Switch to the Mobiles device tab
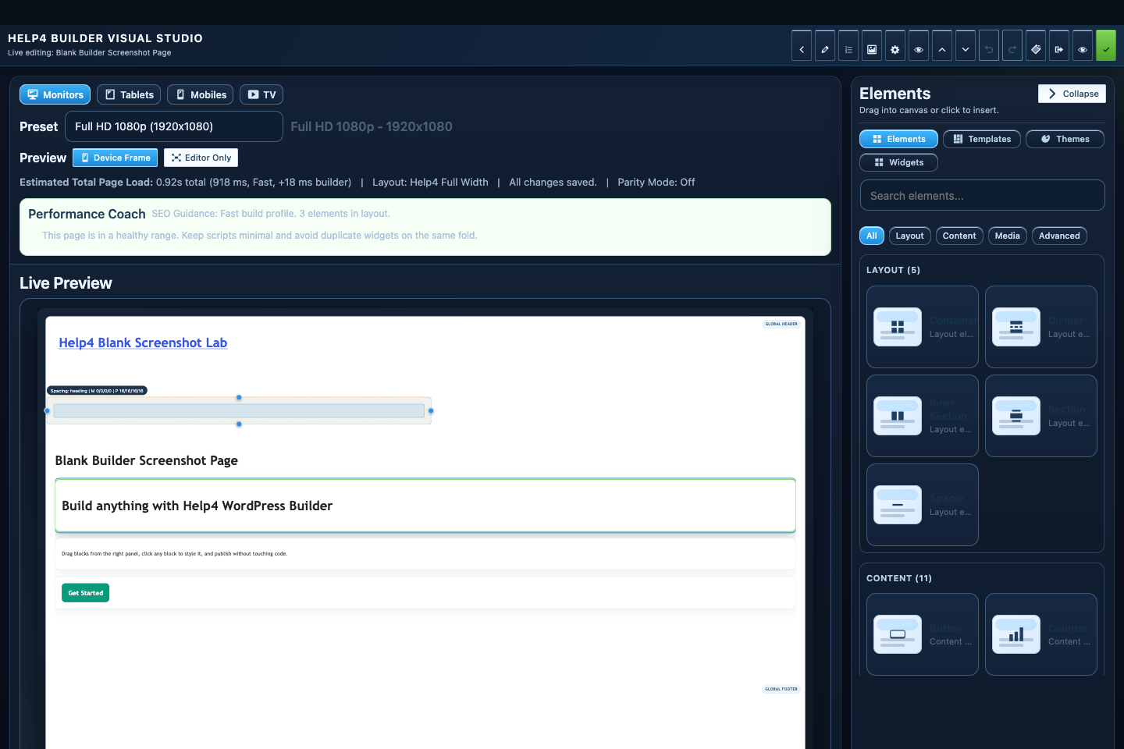1124x749 pixels. pos(201,94)
